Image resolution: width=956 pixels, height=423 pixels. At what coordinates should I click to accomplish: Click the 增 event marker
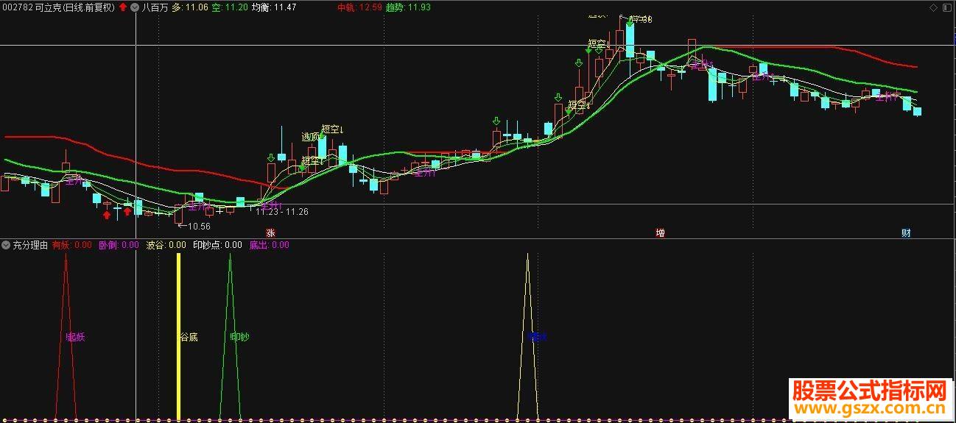click(660, 233)
